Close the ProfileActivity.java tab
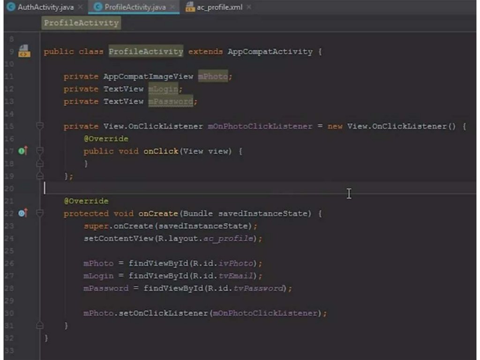 (172, 8)
